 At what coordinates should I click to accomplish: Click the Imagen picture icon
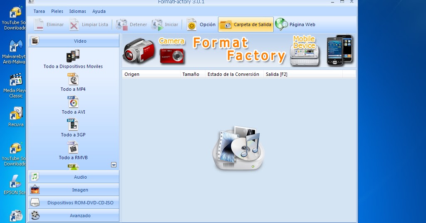click(x=35, y=190)
